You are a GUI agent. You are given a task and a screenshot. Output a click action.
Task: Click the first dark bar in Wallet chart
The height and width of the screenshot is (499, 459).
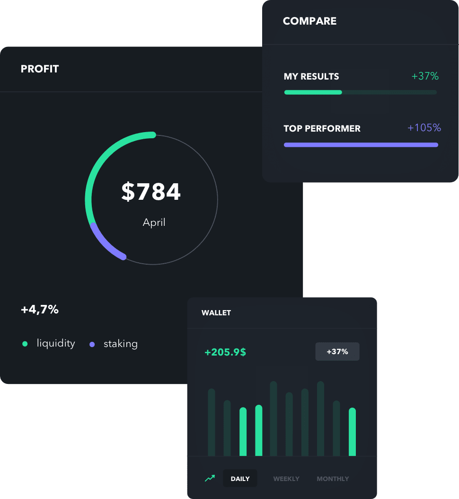(x=212, y=422)
